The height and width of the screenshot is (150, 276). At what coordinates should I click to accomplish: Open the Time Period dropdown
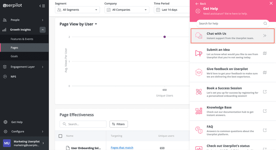(x=171, y=10)
